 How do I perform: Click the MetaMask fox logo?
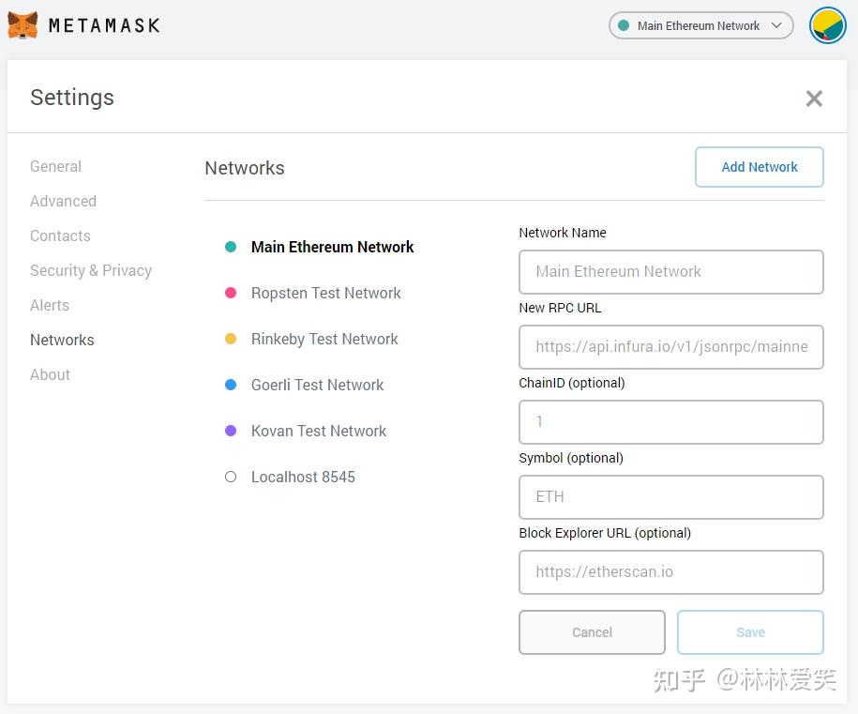click(23, 25)
